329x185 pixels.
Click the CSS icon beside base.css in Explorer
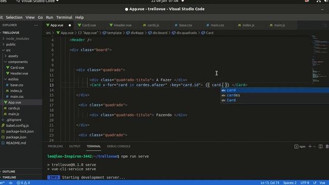7,85
